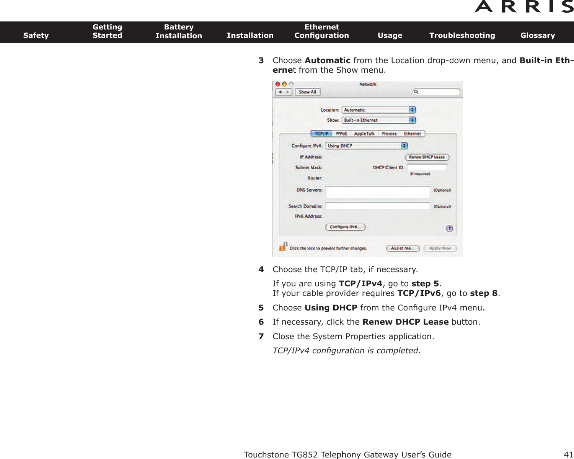
Task: Click the gray zoom button of Network window
Action: click(x=291, y=84)
